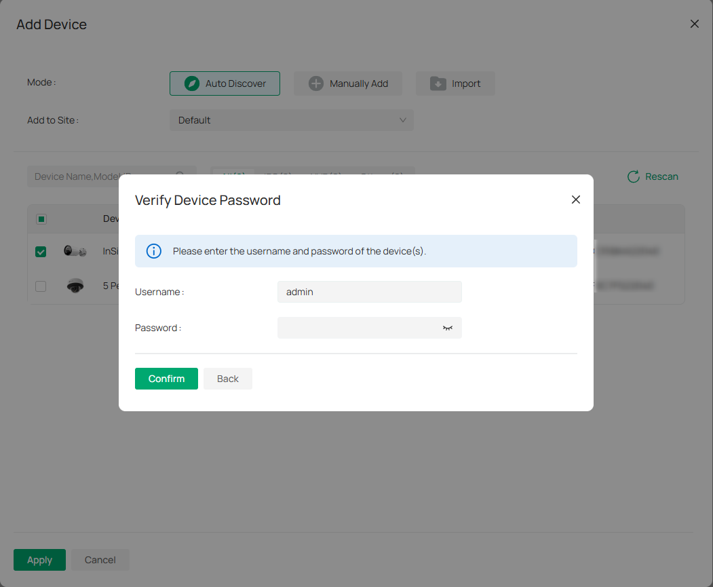The height and width of the screenshot is (587, 713).
Task: Click the info icon in the notice
Action: click(x=154, y=251)
